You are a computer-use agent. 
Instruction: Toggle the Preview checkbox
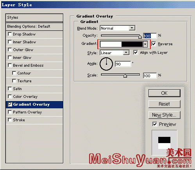pyautogui.click(x=155, y=124)
